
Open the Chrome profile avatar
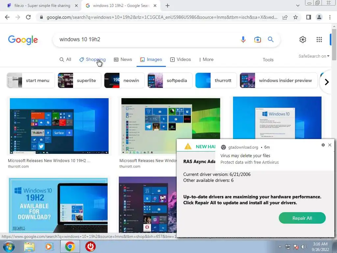(319, 17)
